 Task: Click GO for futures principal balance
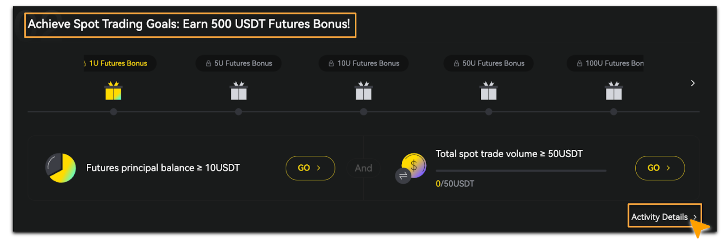pyautogui.click(x=310, y=168)
